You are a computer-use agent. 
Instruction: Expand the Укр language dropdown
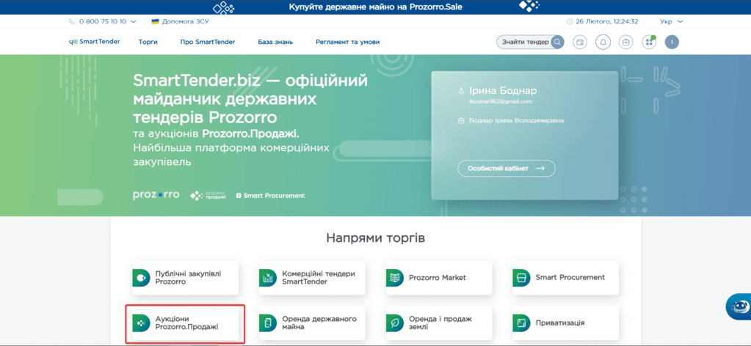tap(671, 22)
